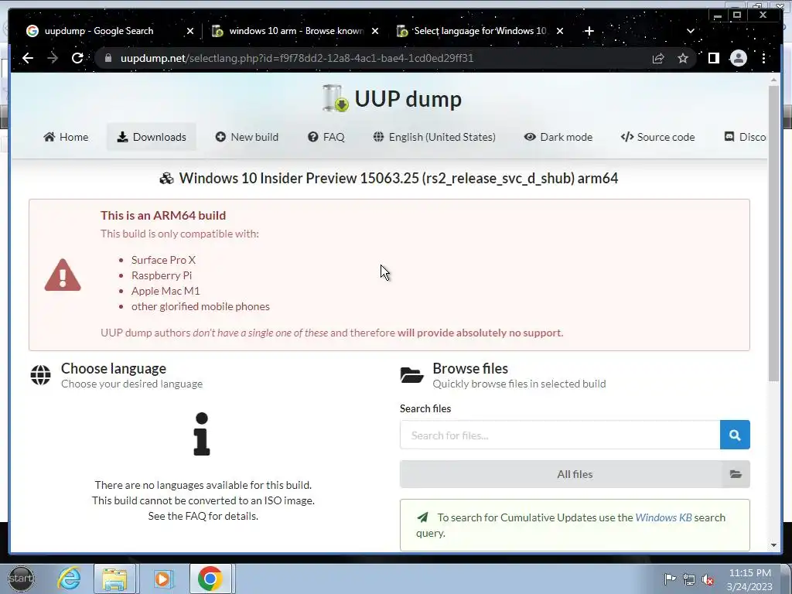This screenshot has width=792, height=594.
Task: Bookmark this page with the star icon
Action: pos(683,59)
